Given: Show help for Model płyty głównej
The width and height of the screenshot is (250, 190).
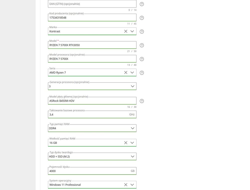Looking at the screenshot, I should 142,101.
